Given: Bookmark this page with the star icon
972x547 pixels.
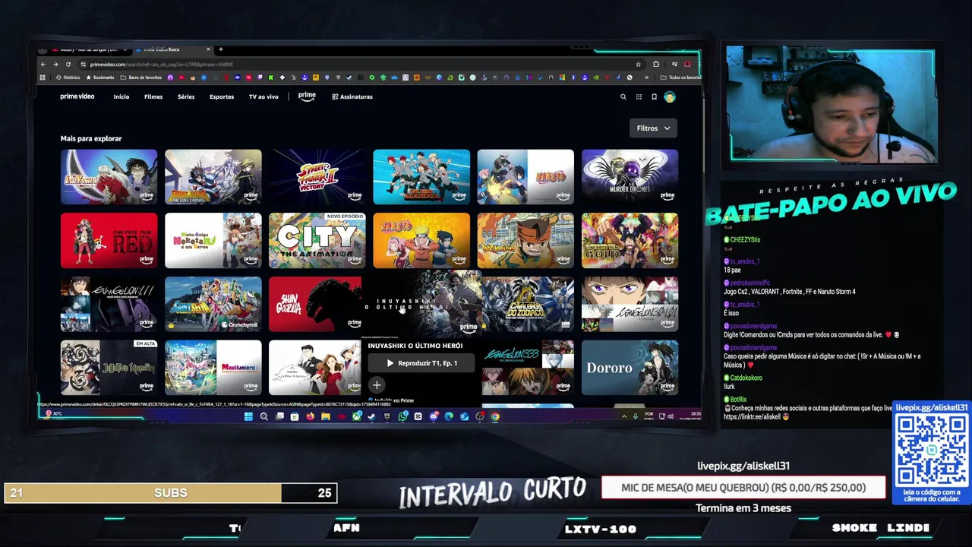Looking at the screenshot, I should (639, 65).
